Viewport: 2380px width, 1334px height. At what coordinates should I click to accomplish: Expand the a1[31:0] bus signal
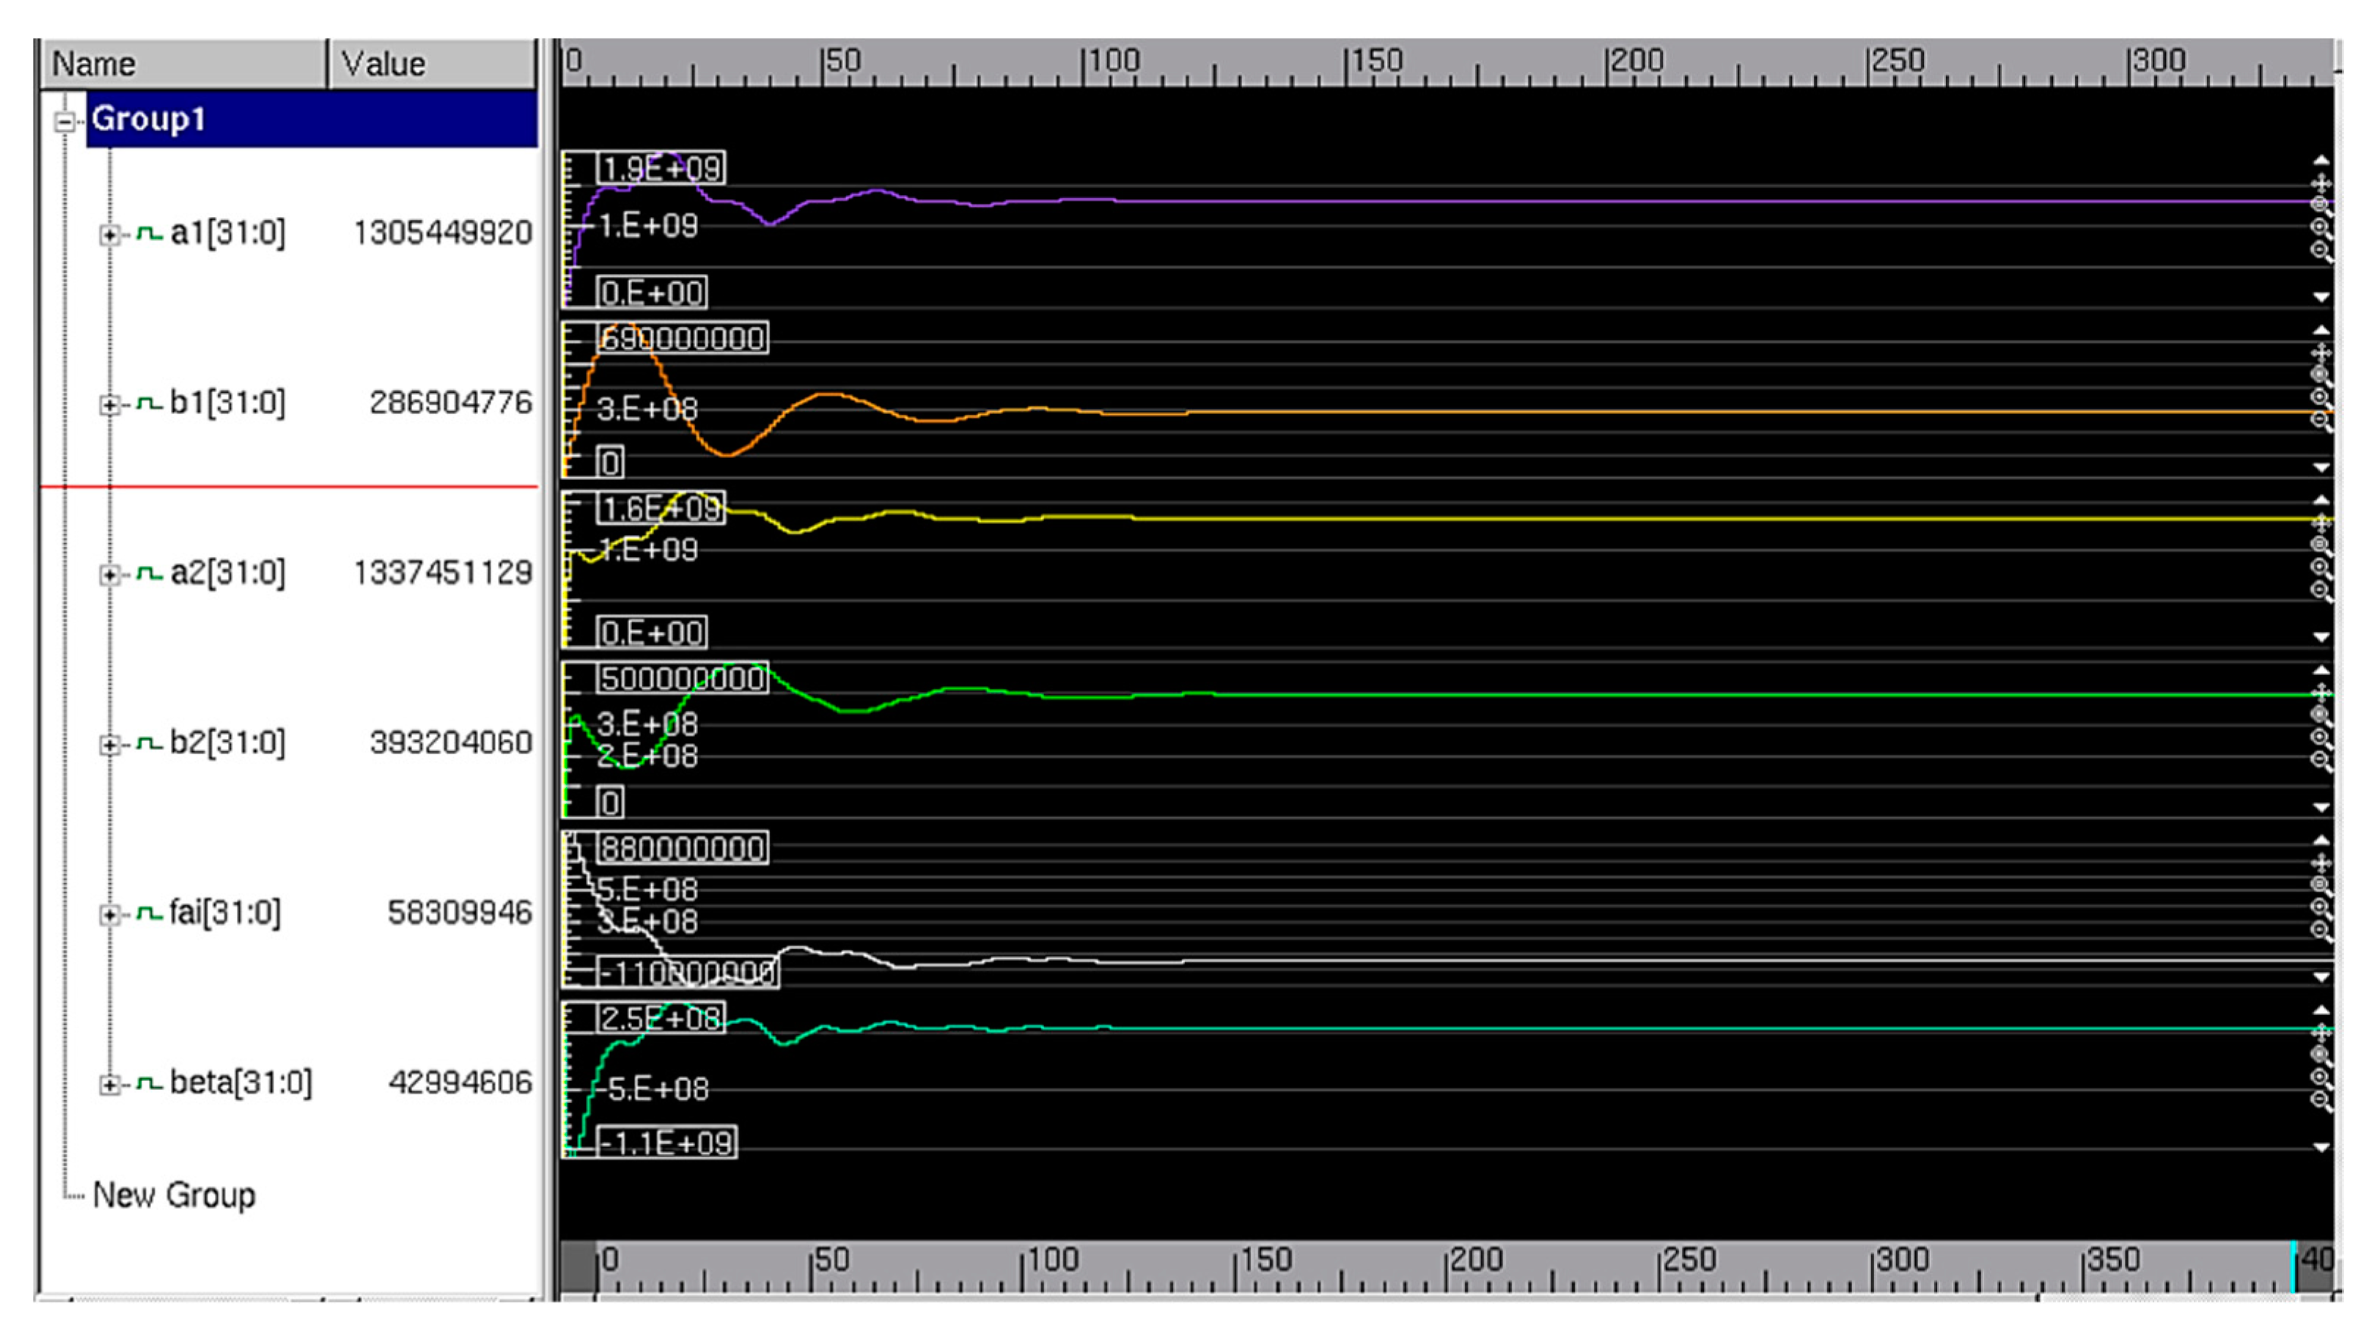109,235
